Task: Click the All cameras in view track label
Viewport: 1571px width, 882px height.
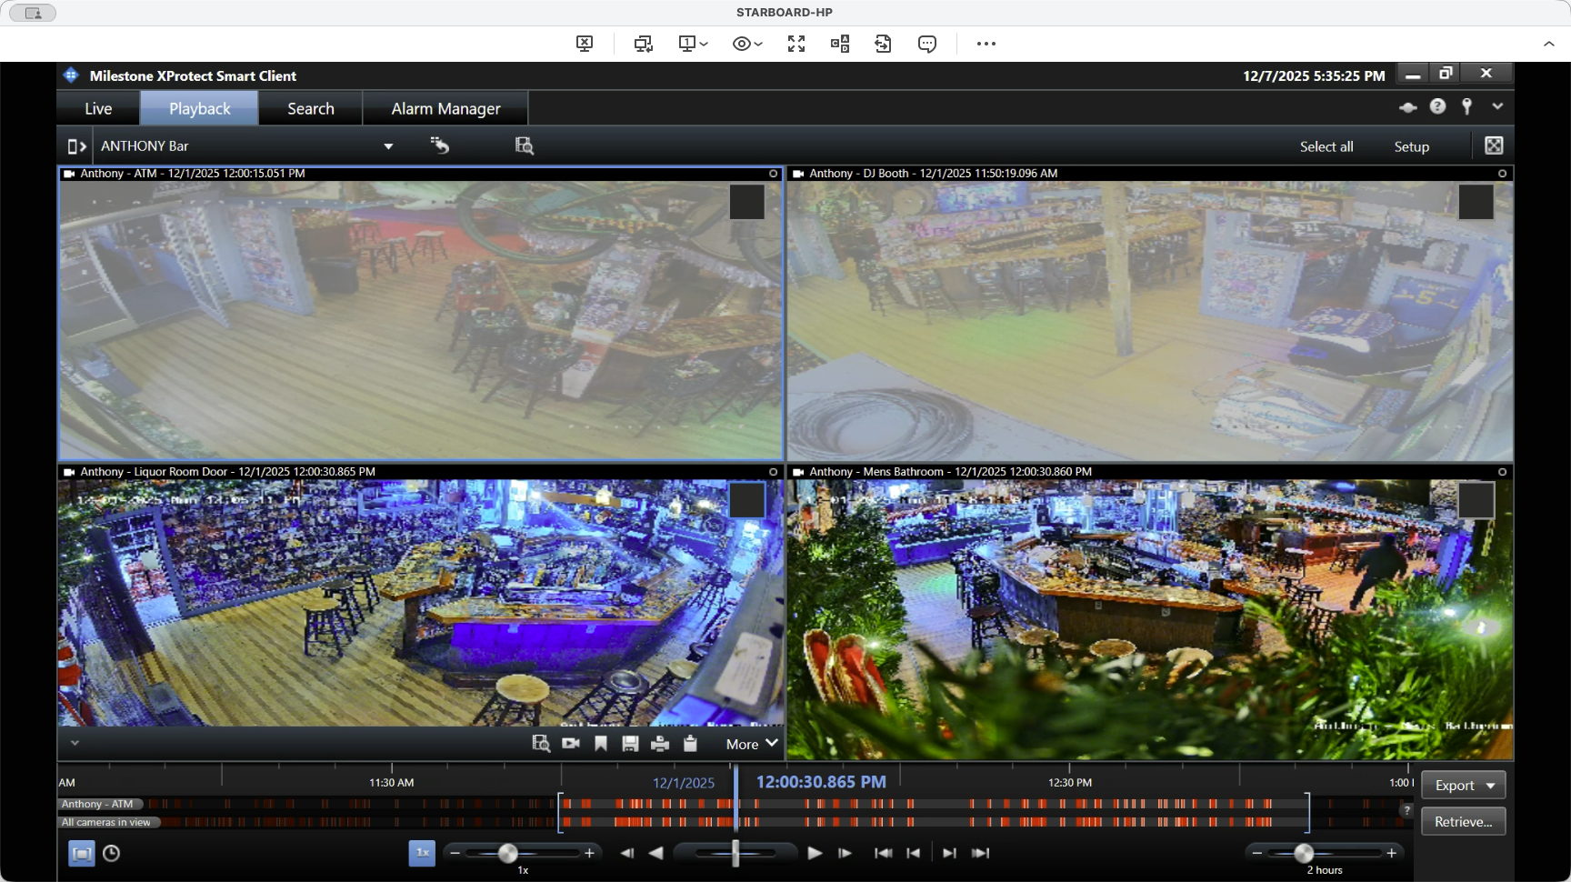Action: click(x=108, y=823)
